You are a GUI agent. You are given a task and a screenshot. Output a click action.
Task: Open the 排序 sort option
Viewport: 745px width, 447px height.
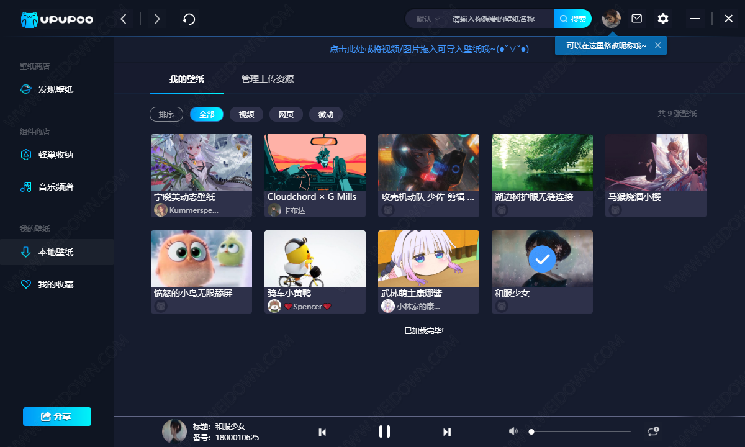click(166, 114)
